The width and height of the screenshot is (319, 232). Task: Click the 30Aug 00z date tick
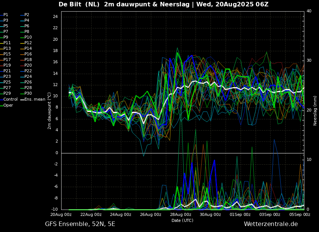pyautogui.click(x=210, y=214)
